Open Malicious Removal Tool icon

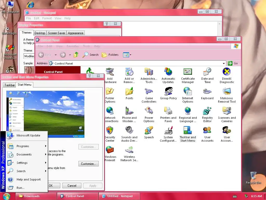point(227,95)
